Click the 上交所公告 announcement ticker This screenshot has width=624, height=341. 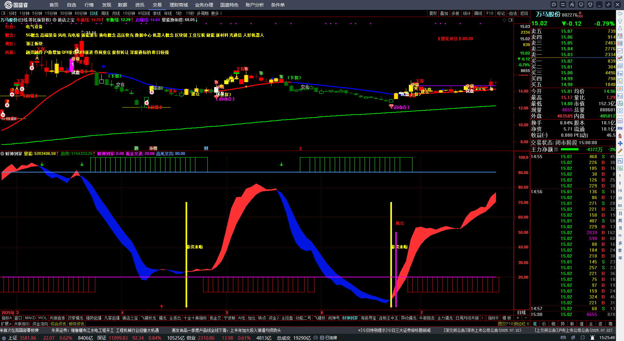(573, 330)
